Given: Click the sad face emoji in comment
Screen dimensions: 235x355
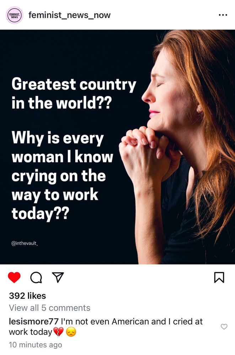Looking at the screenshot, I should [x=71, y=332].
